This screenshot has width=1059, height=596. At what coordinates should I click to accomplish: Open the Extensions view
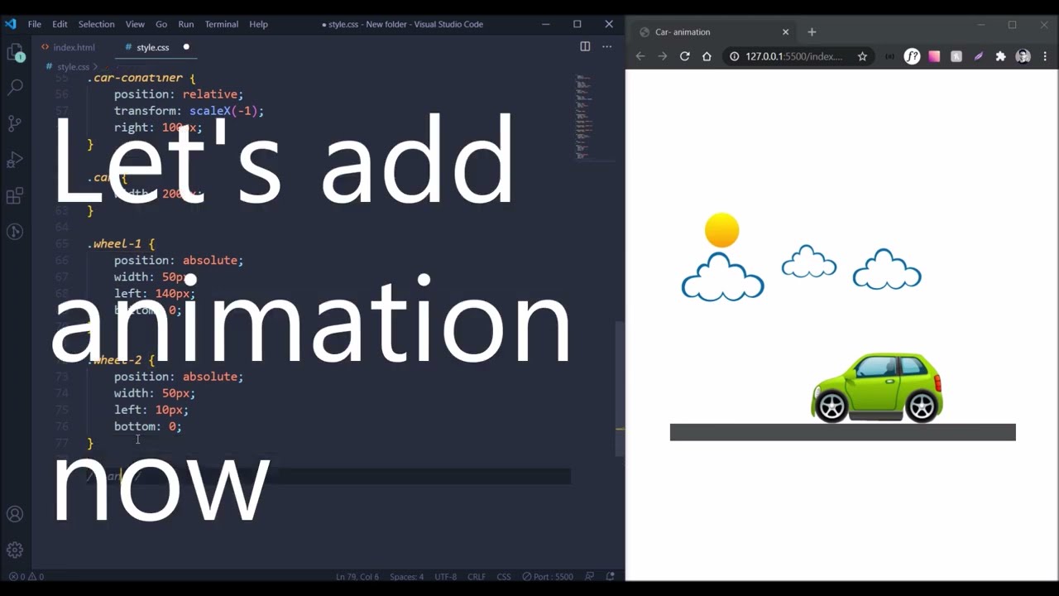coord(15,196)
